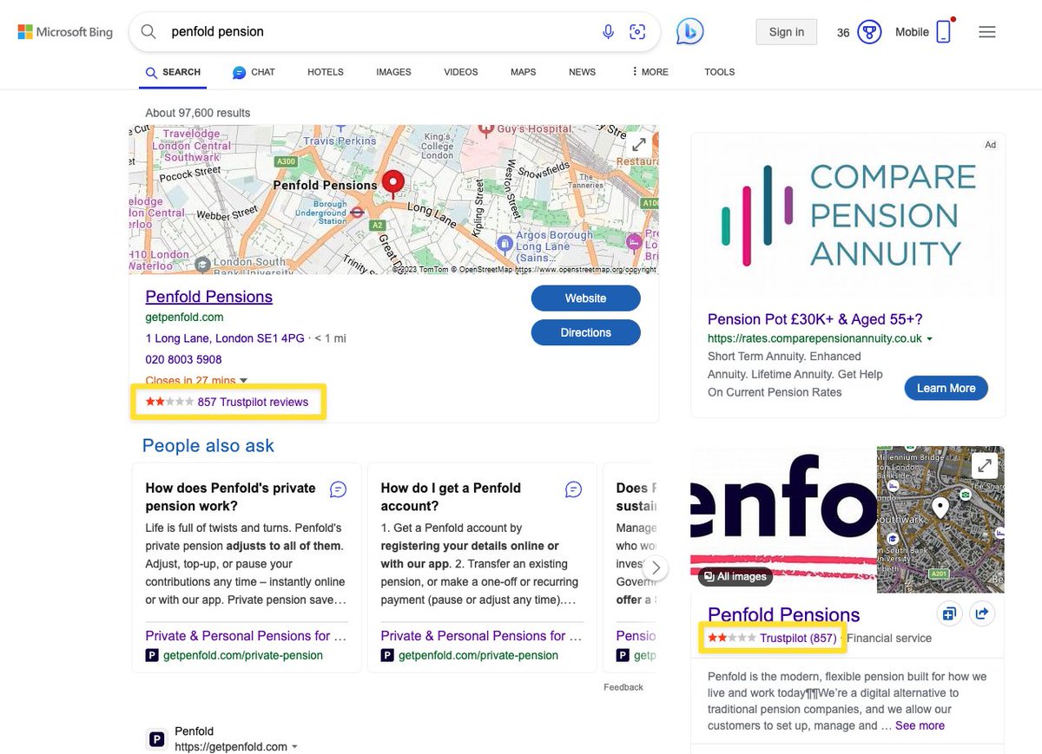Click the search magnifier icon in search box
This screenshot has width=1042, height=754.
point(148,31)
